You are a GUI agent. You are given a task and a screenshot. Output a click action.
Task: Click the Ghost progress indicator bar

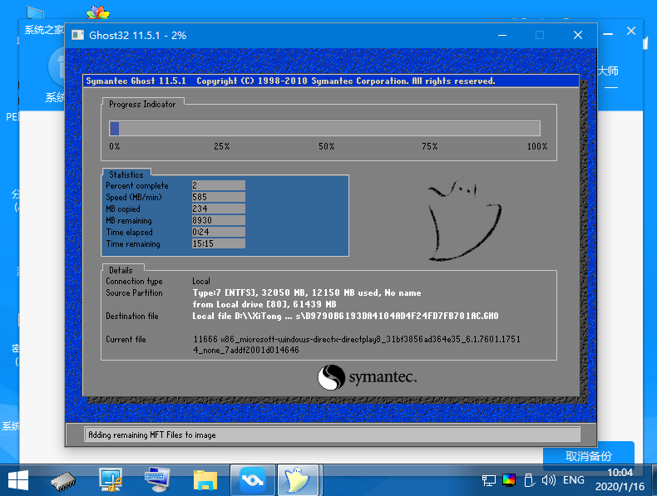point(324,129)
